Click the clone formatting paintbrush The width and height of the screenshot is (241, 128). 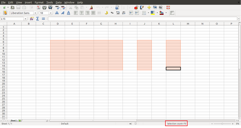(x=92, y=7)
